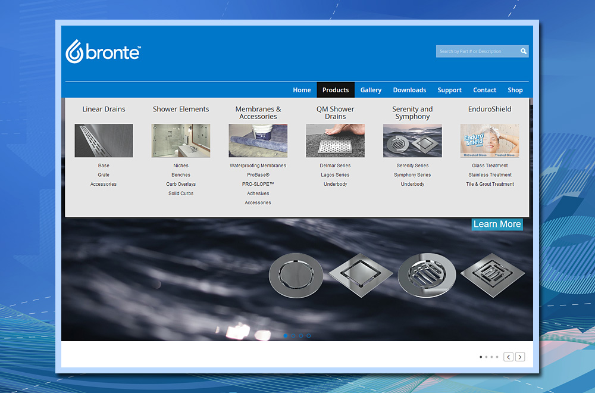Open the QM Shower Drains heading
Viewport: 595px width, 393px height.
pyautogui.click(x=335, y=113)
